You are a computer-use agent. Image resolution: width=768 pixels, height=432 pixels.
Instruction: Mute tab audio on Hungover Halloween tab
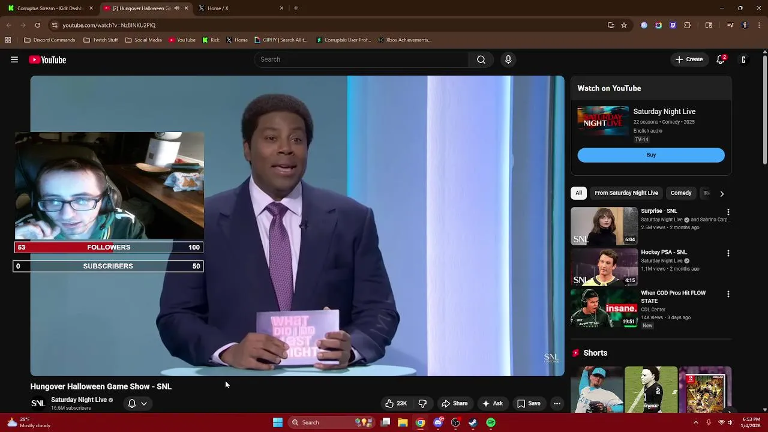[x=176, y=8]
